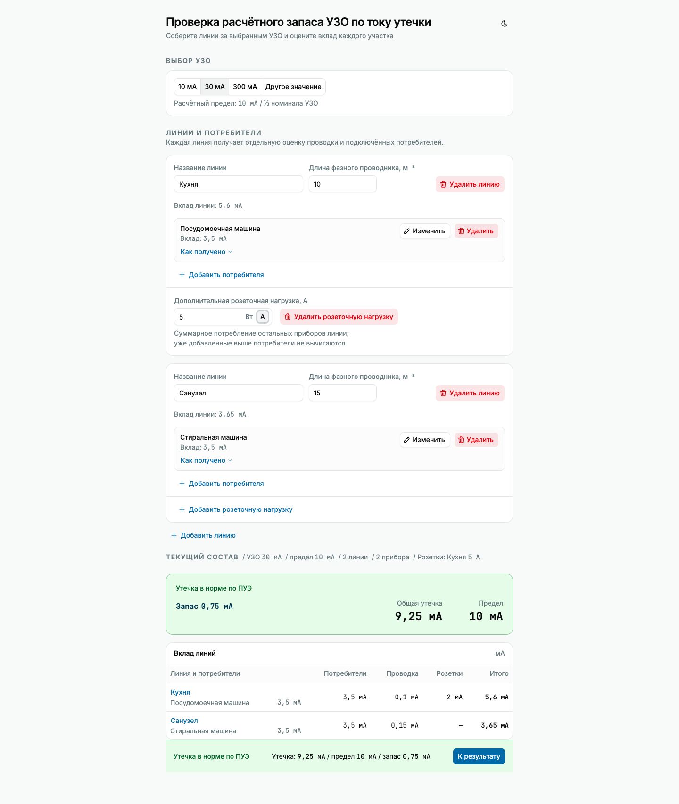Add a consumer to the Кухня line
The image size is (679, 804).
(x=221, y=275)
